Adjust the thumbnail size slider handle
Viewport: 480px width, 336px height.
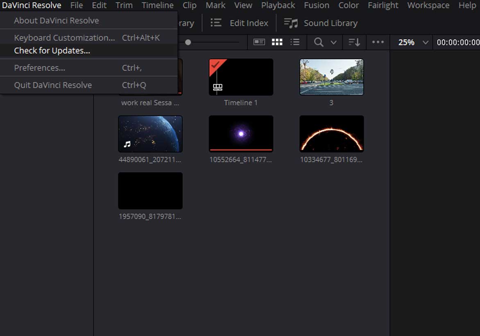[x=188, y=42]
